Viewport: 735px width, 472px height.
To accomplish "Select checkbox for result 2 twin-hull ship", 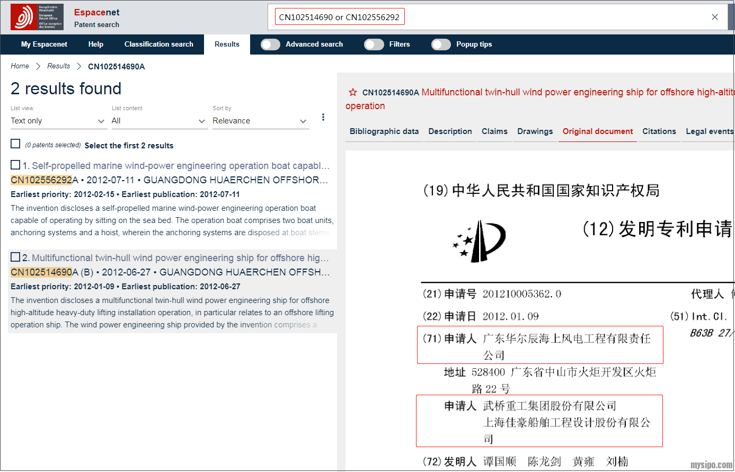I will 15,257.
